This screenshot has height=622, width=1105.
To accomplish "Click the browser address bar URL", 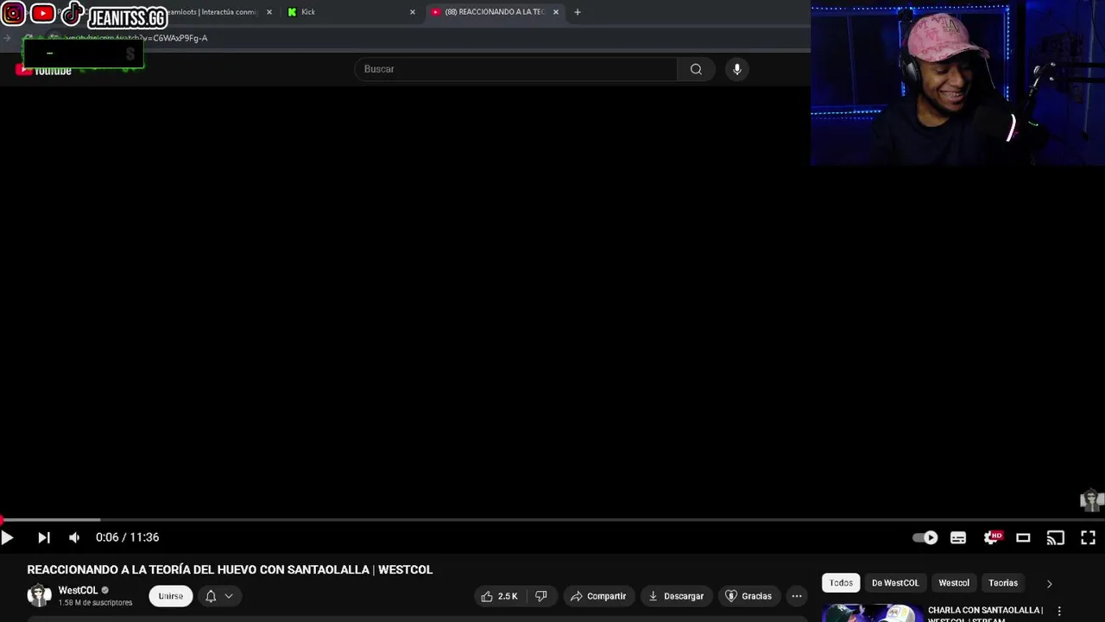I will tap(136, 38).
